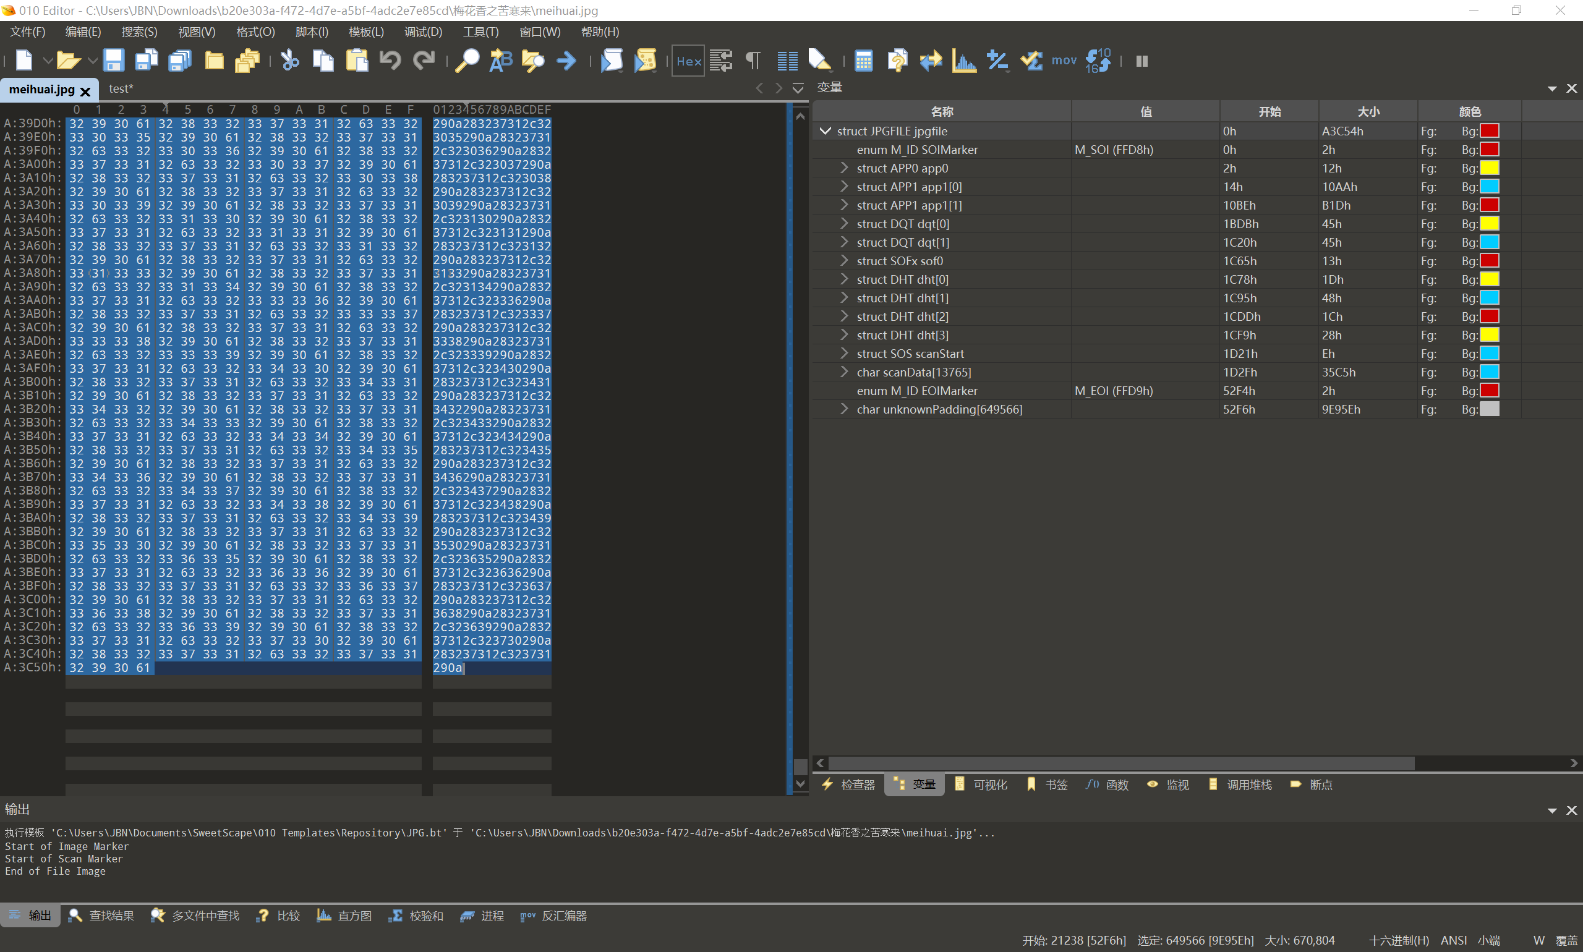Expand struct DHT dht[2] row
Image resolution: width=1583 pixels, height=952 pixels.
pos(845,317)
